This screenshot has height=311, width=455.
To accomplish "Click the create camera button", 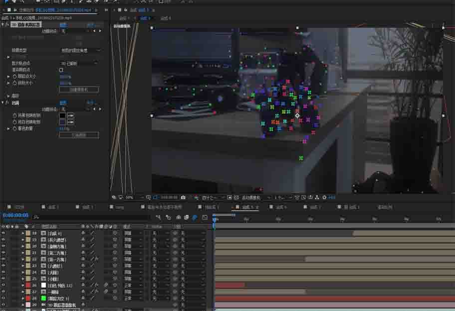I will point(79,90).
